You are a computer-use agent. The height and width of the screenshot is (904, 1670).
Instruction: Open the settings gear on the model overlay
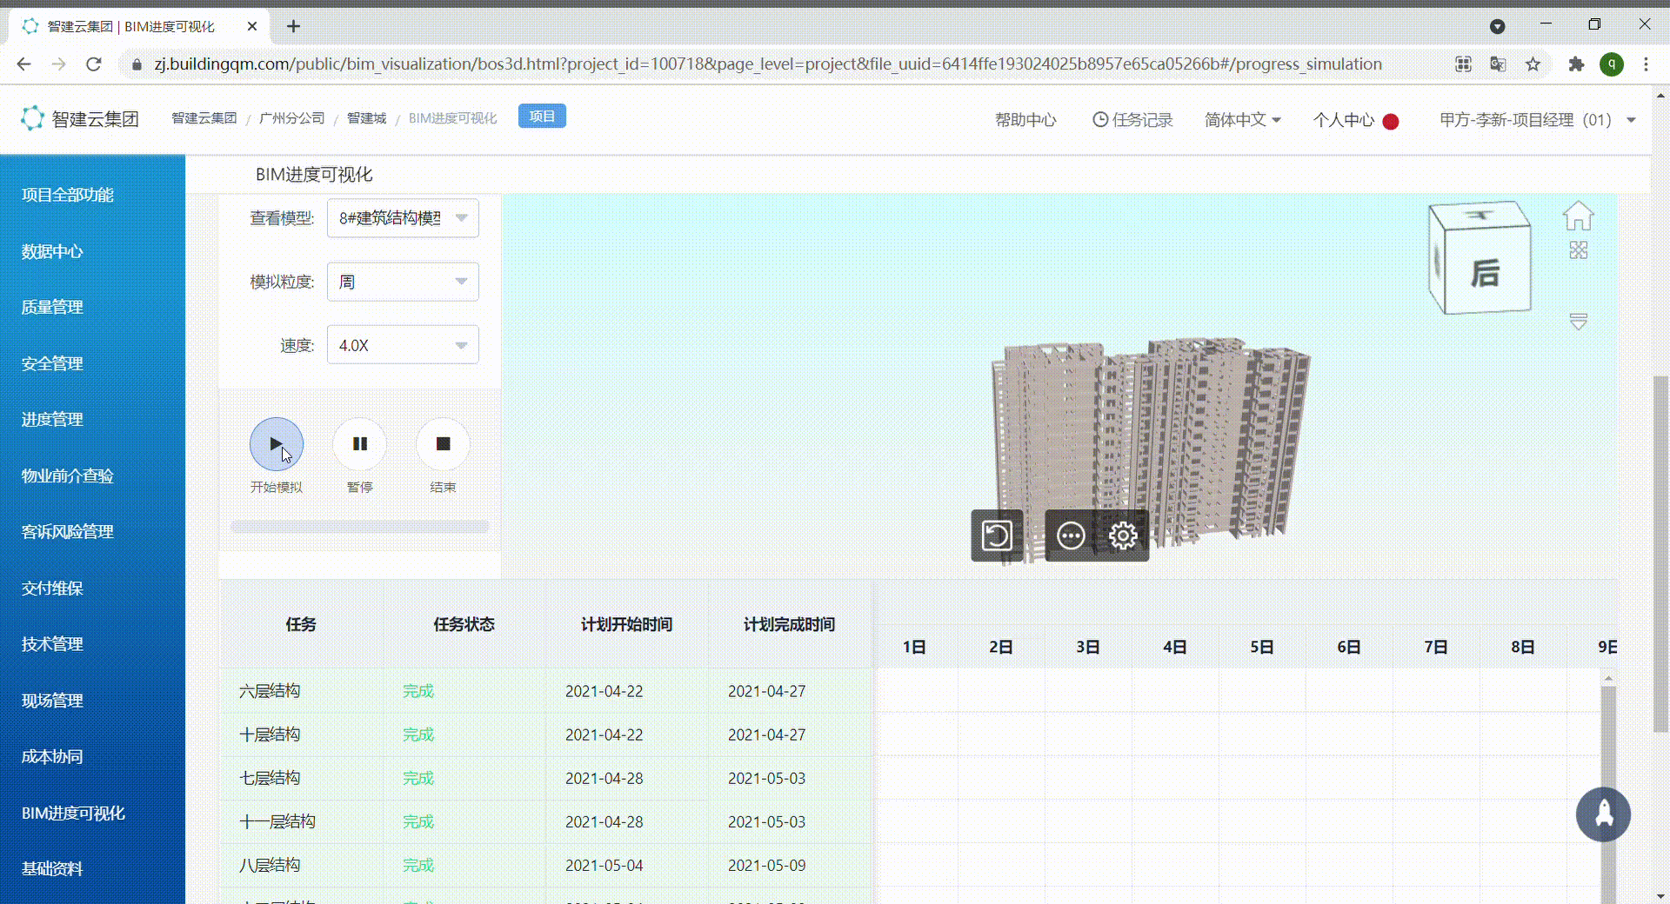tap(1123, 536)
